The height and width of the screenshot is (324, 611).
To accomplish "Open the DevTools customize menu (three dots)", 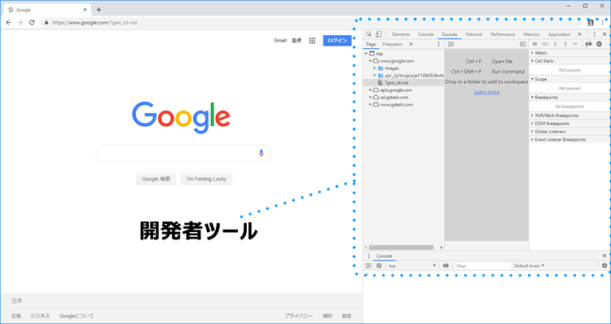I will click(x=595, y=34).
